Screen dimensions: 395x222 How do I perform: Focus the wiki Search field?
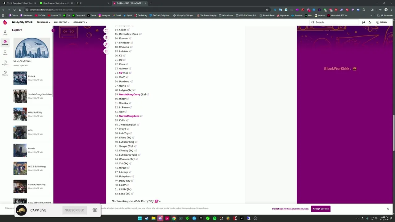334,22
